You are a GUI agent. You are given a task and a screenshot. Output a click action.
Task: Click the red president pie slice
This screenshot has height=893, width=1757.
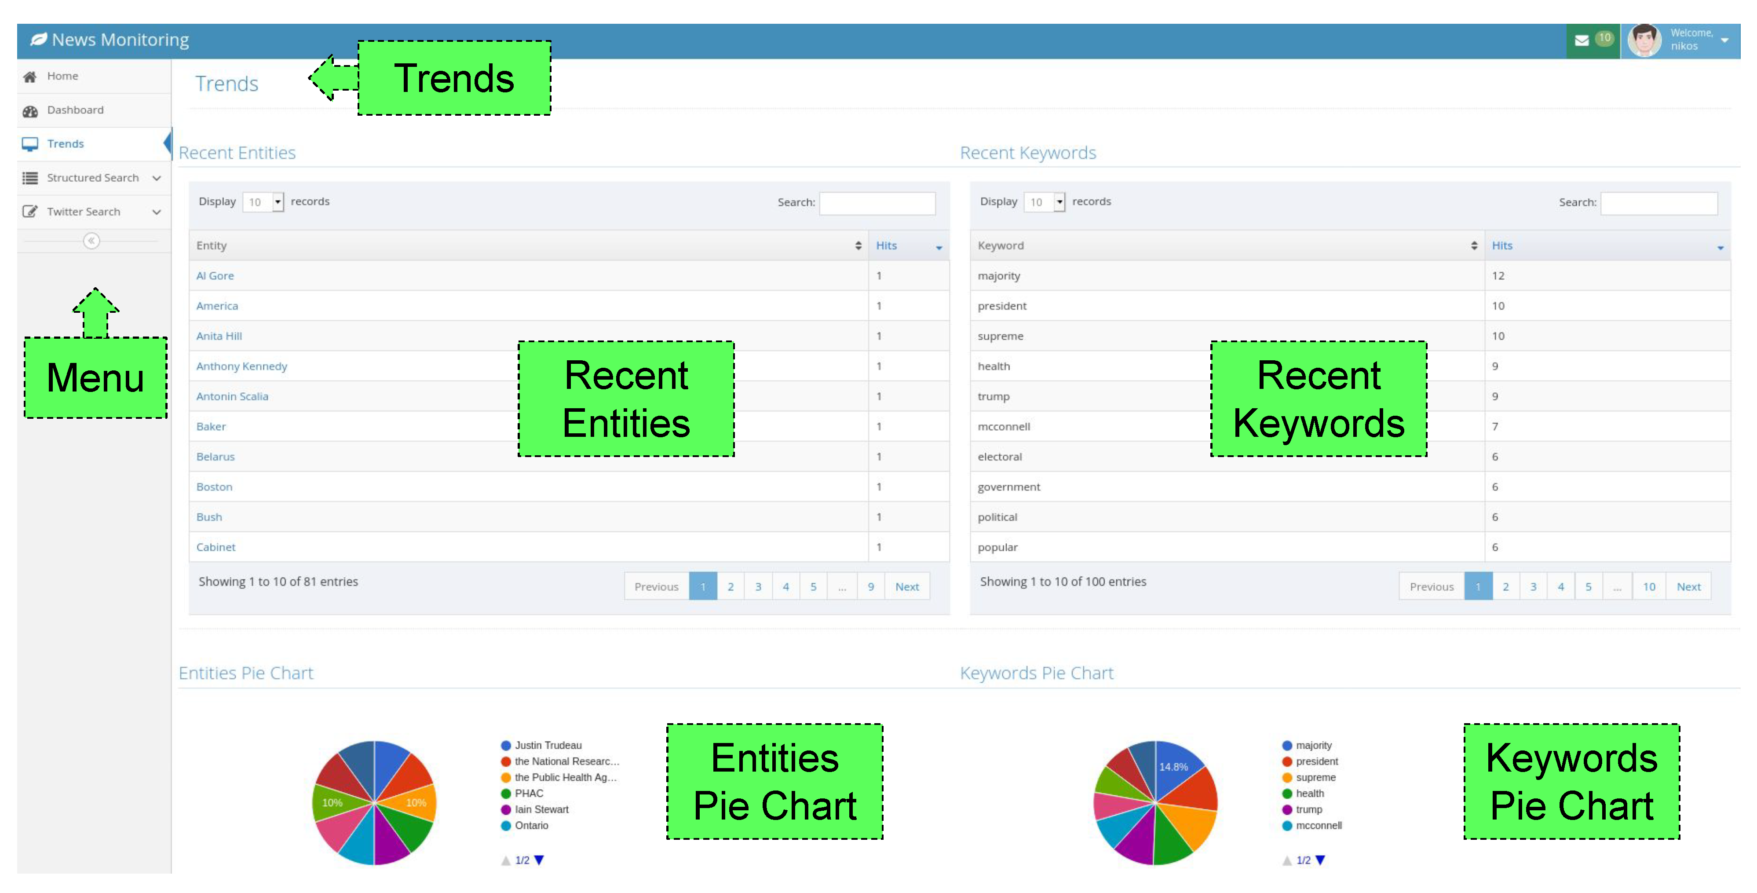[1194, 788]
